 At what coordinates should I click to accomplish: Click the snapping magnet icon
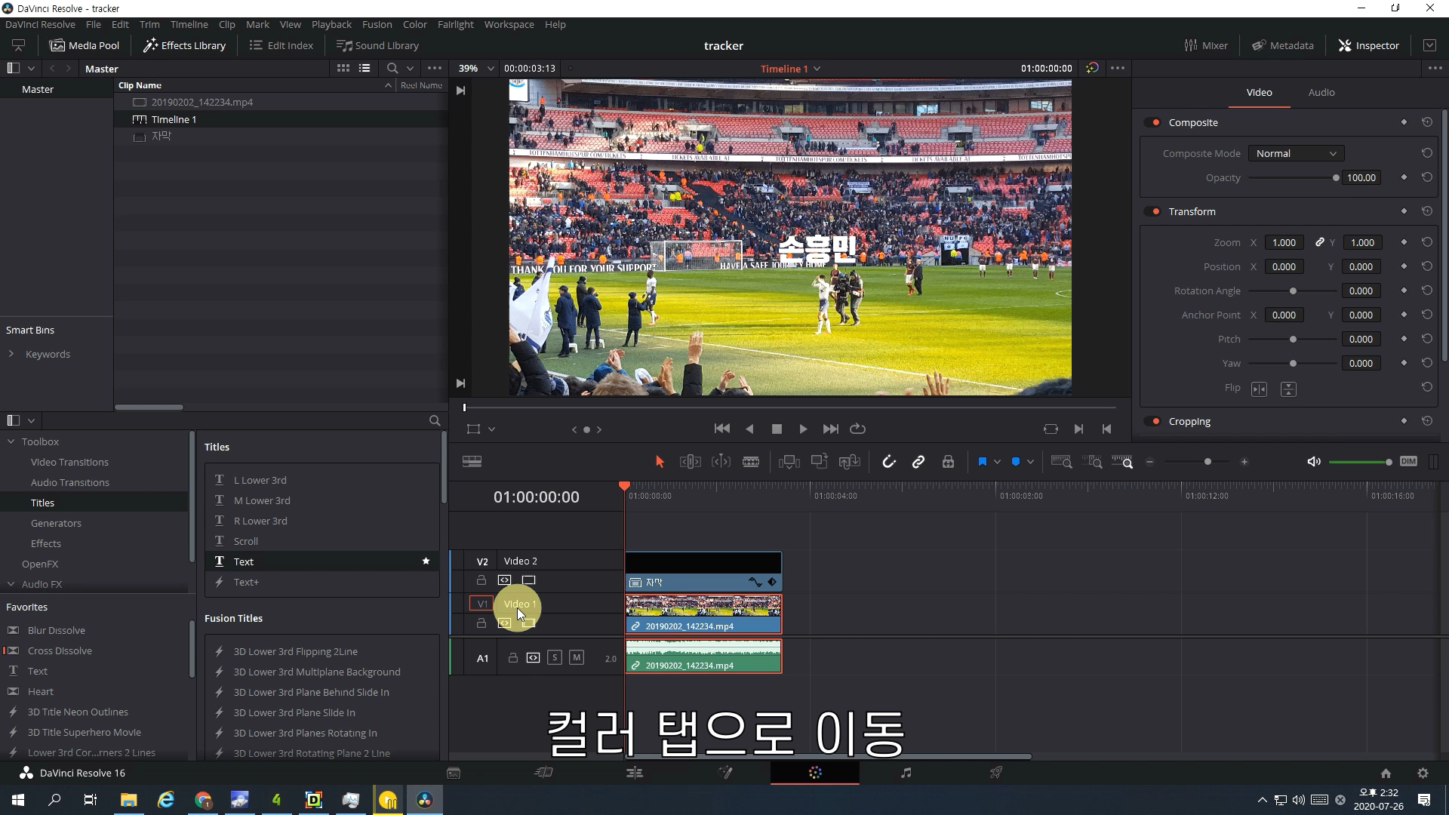pos(888,462)
